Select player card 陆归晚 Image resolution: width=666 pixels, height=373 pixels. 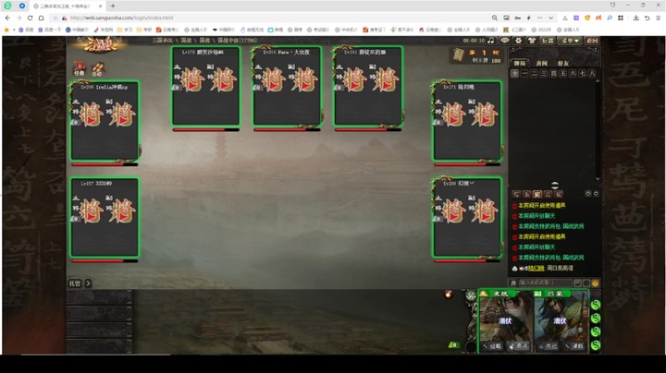point(467,120)
